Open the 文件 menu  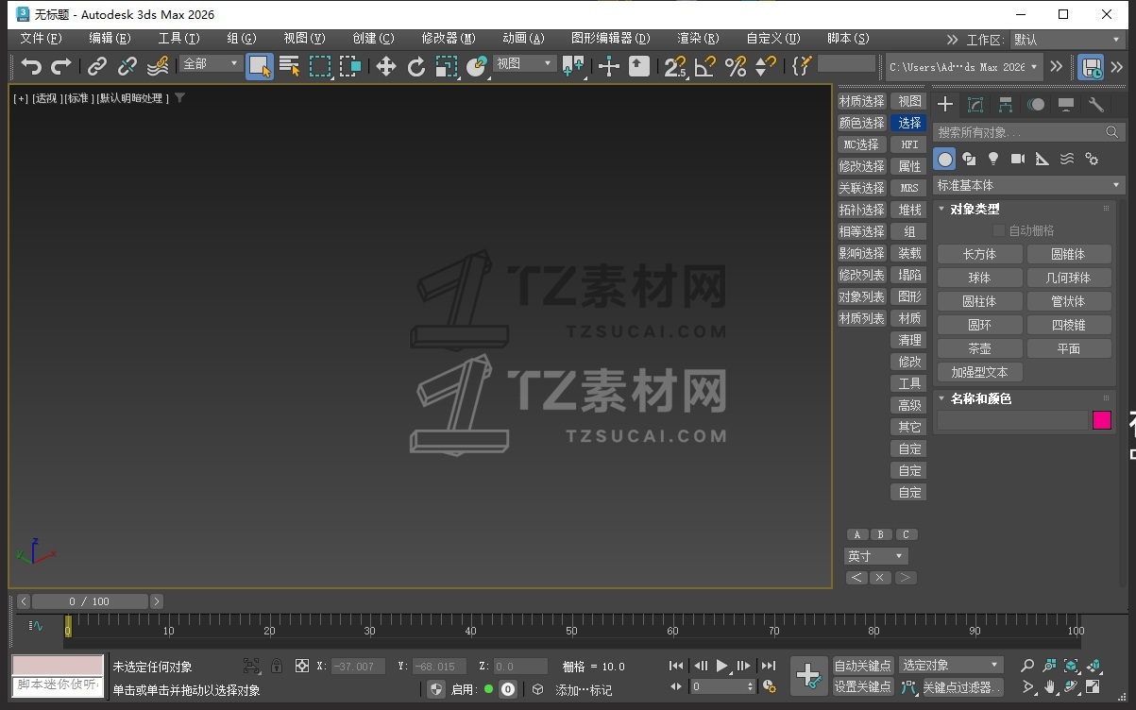(41, 39)
